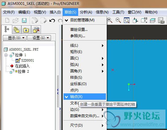Choose 矩形(E) menu entry
The image size is (167, 130).
pyautogui.click(x=85, y=52)
